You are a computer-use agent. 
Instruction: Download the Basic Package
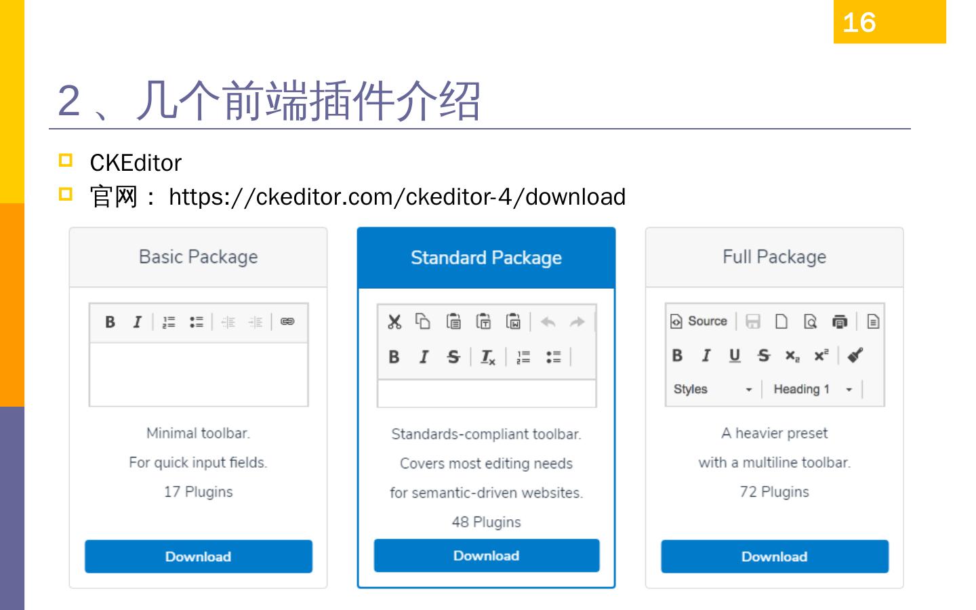[x=199, y=556]
